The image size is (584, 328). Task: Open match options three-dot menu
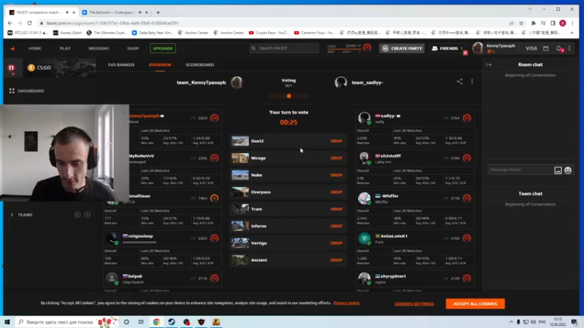pos(472,82)
